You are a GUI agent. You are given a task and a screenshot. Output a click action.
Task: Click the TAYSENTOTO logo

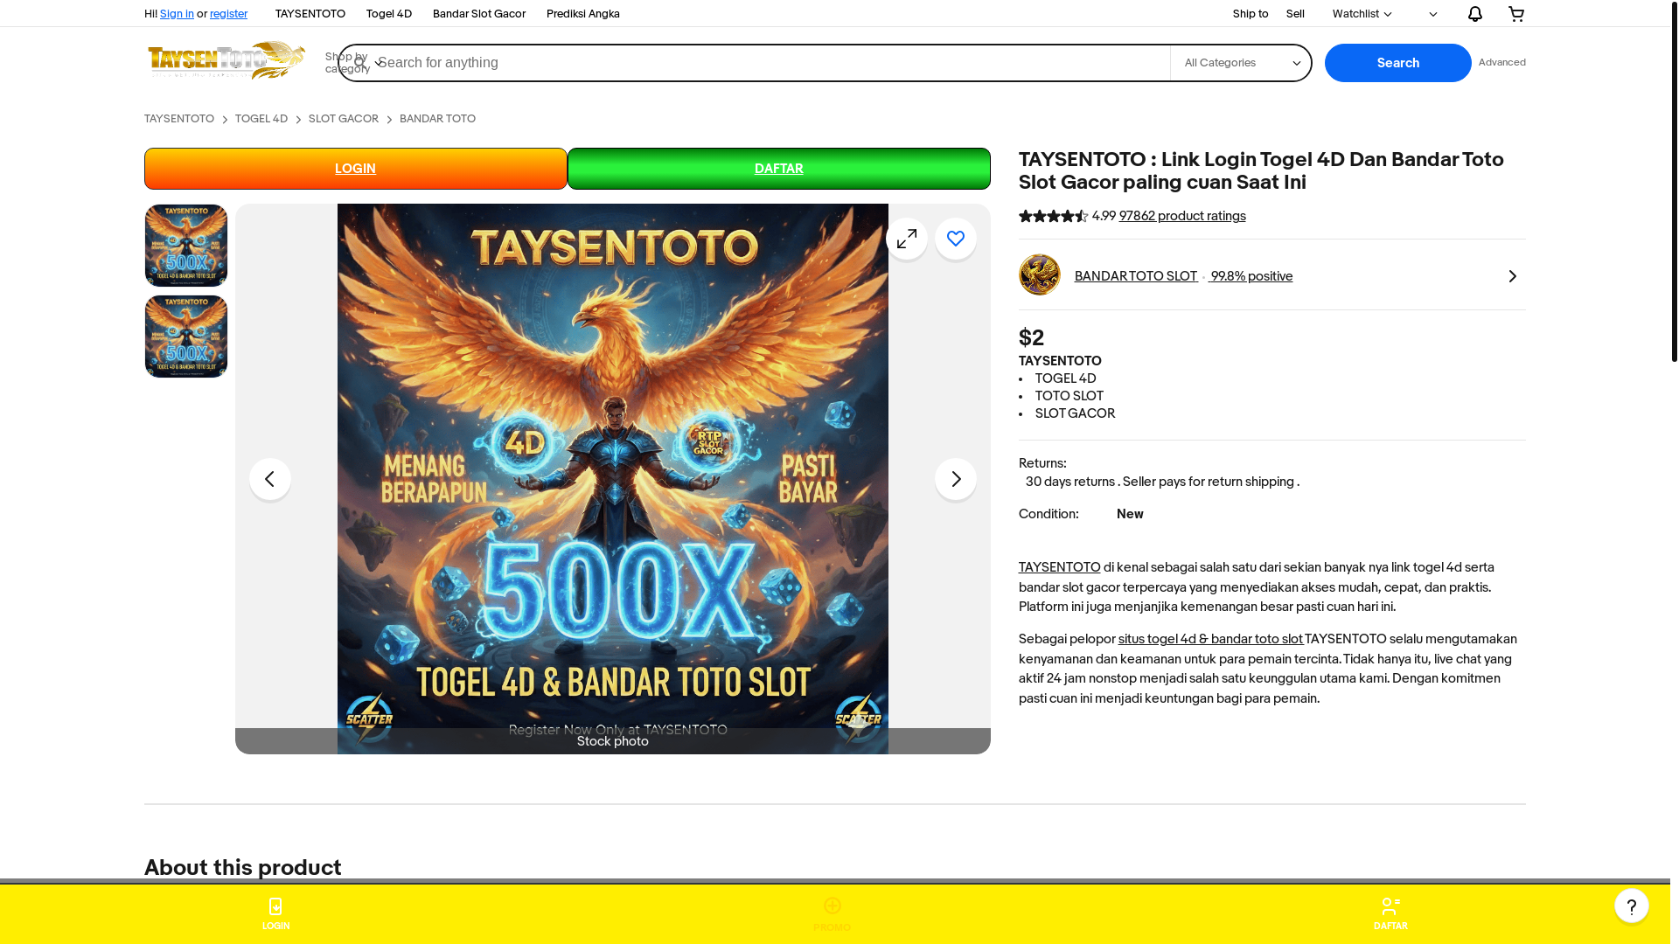tap(226, 61)
